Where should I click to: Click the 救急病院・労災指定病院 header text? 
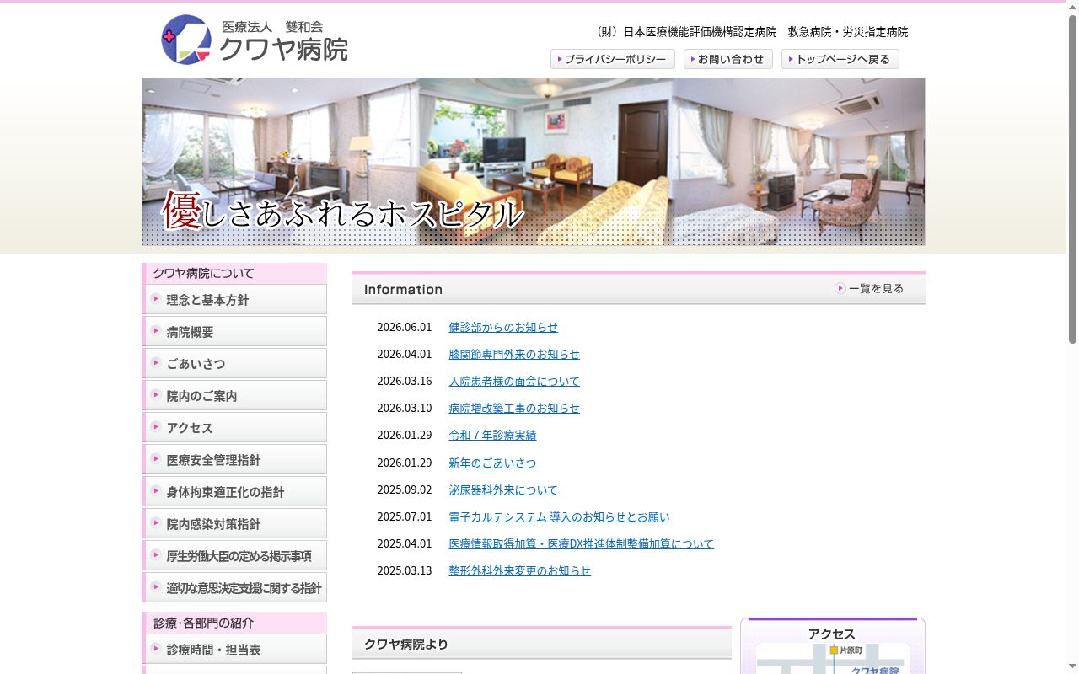pos(848,32)
